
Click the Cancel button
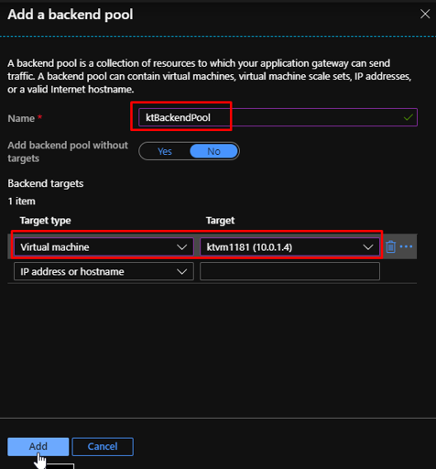coord(103,446)
